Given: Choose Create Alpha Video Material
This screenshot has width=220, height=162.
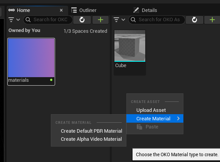Looking at the screenshot, I should coord(89,139).
